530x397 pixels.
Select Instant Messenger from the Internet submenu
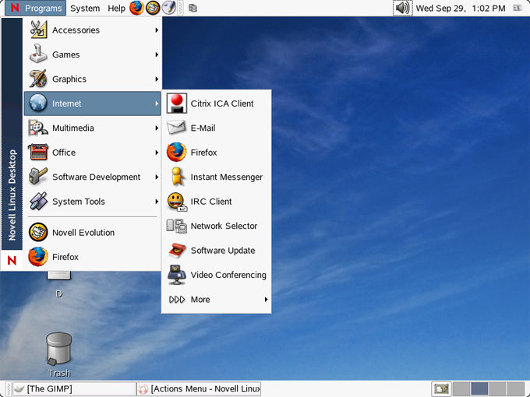coord(217,177)
